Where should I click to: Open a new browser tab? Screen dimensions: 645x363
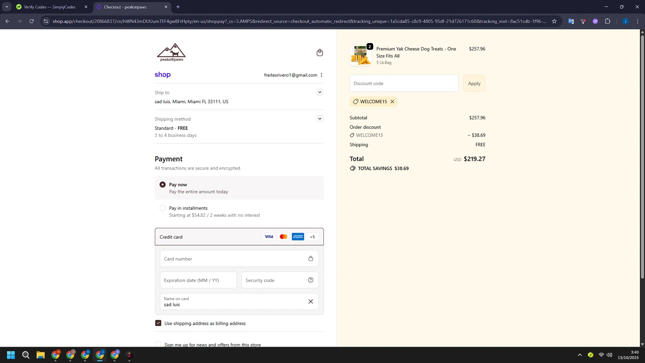tap(178, 7)
